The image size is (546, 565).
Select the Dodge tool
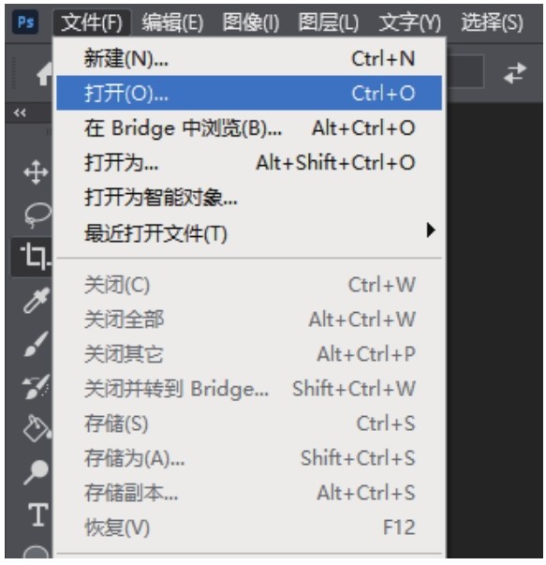point(36,471)
